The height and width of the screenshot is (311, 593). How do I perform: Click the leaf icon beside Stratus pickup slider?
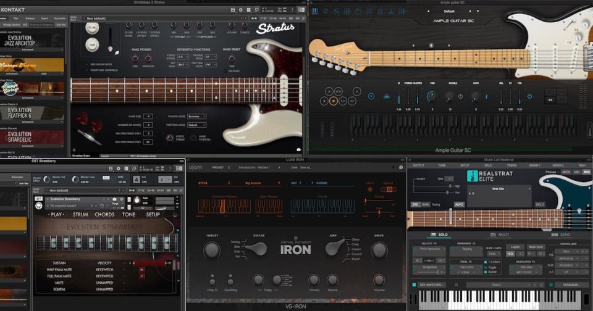coord(117,53)
